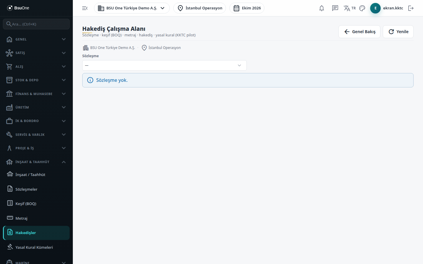
Task: Expand the ALIŞ section
Action: [x=36, y=67]
